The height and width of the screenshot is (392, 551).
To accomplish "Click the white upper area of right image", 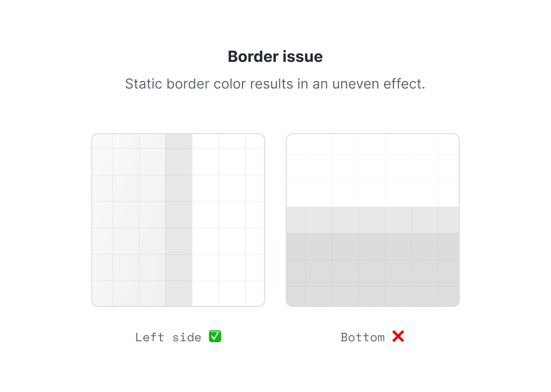I will [373, 171].
